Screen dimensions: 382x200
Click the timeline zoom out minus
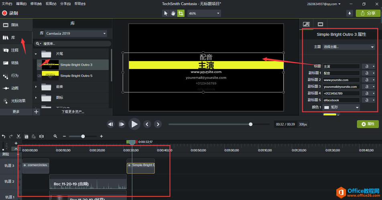(64, 136)
